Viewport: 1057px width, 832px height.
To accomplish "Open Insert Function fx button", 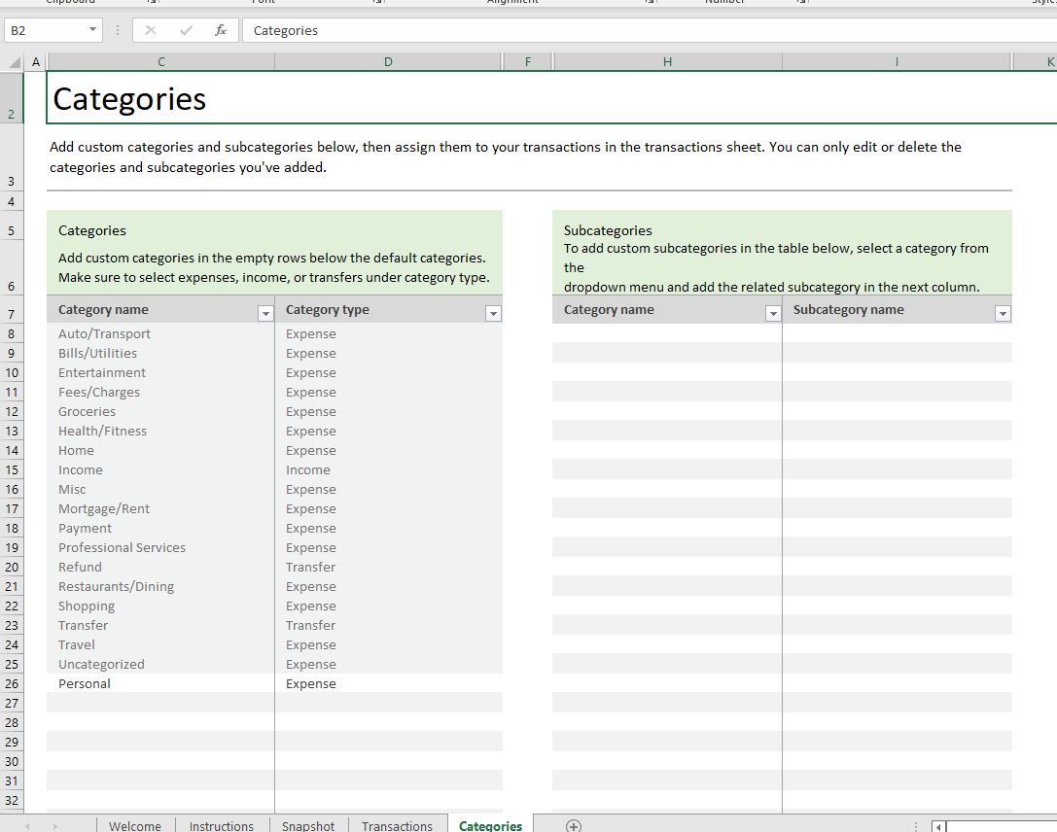I will (x=221, y=30).
